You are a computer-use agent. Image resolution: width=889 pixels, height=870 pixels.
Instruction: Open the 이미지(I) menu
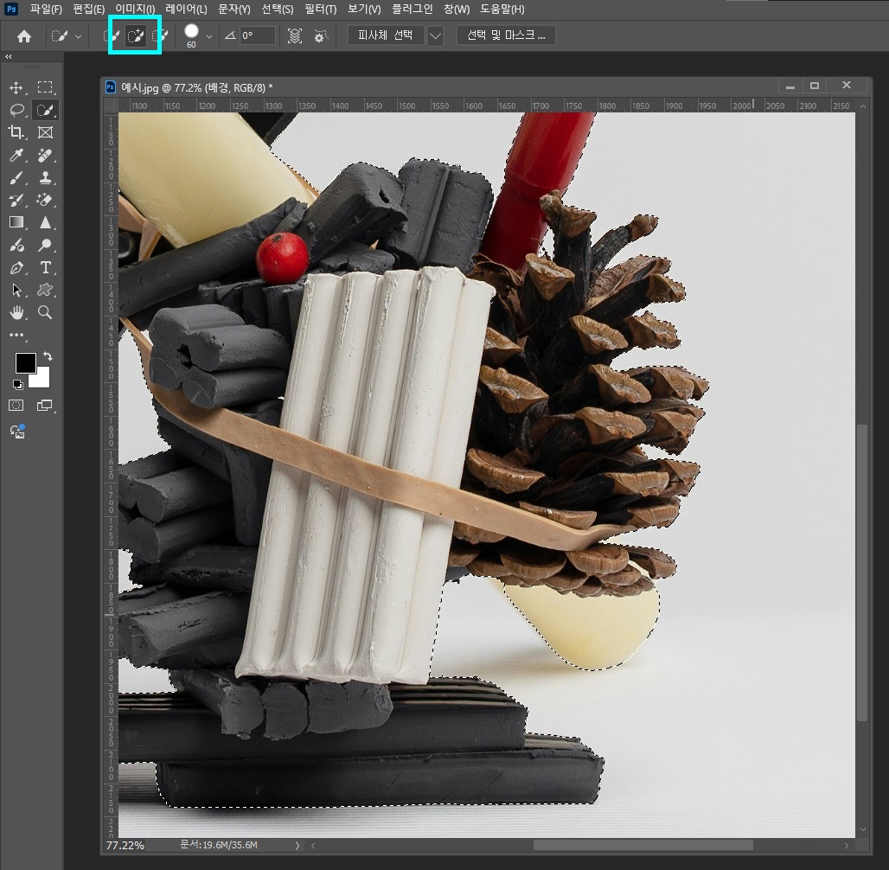(x=135, y=9)
